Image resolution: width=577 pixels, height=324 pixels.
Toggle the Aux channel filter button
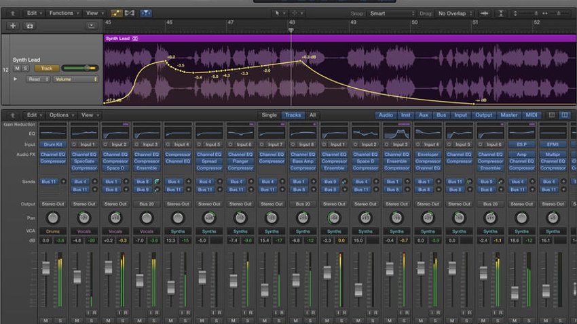[424, 115]
